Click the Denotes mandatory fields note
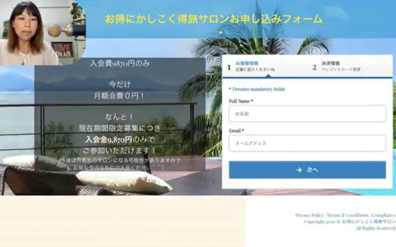 (x=257, y=89)
